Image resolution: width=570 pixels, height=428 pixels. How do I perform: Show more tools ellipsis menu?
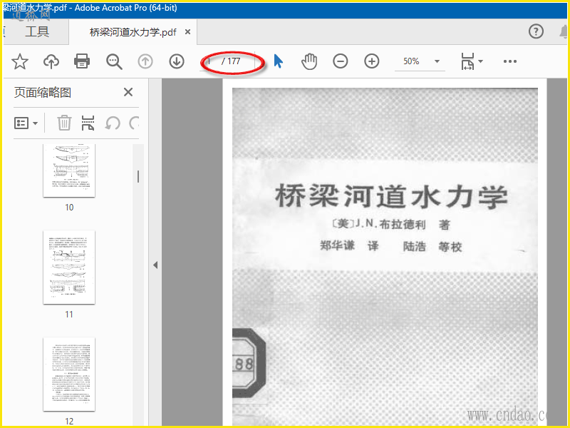(x=509, y=61)
